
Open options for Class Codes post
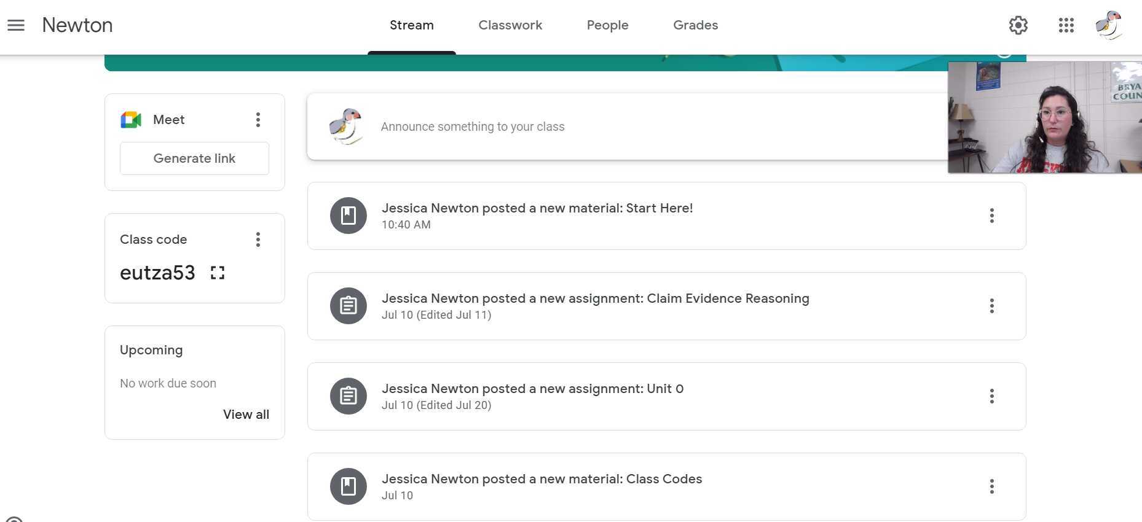click(991, 486)
